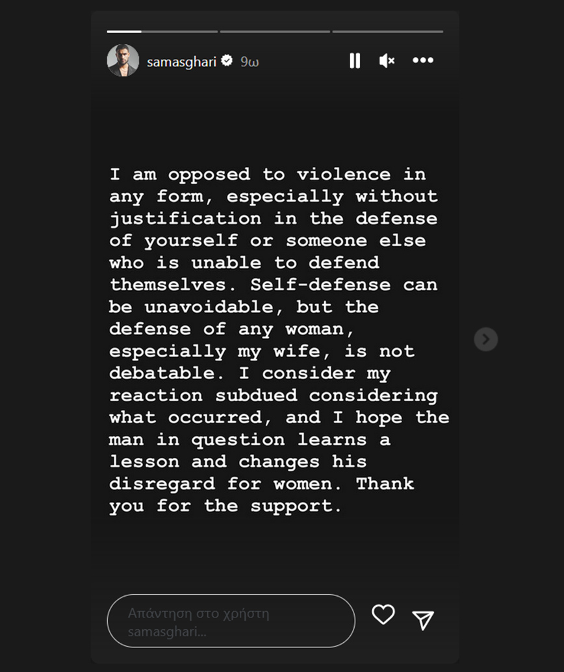Viewport: 564px width, 672px height.
Task: Click the words "I am opposed to violence"
Action: point(250,175)
